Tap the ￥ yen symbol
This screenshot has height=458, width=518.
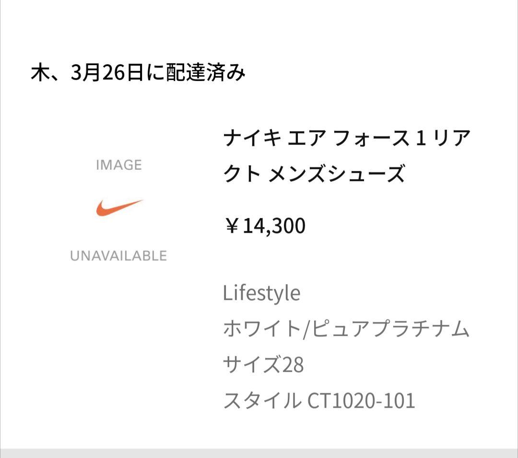232,226
